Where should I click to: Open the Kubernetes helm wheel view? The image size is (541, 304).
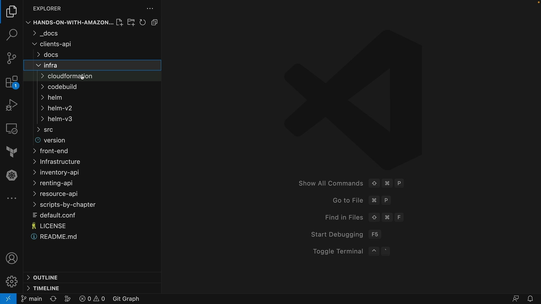[12, 176]
